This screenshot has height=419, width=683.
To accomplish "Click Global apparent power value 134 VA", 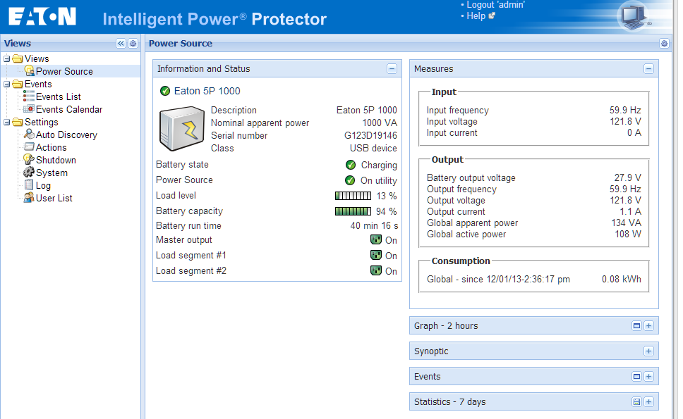I will point(626,223).
